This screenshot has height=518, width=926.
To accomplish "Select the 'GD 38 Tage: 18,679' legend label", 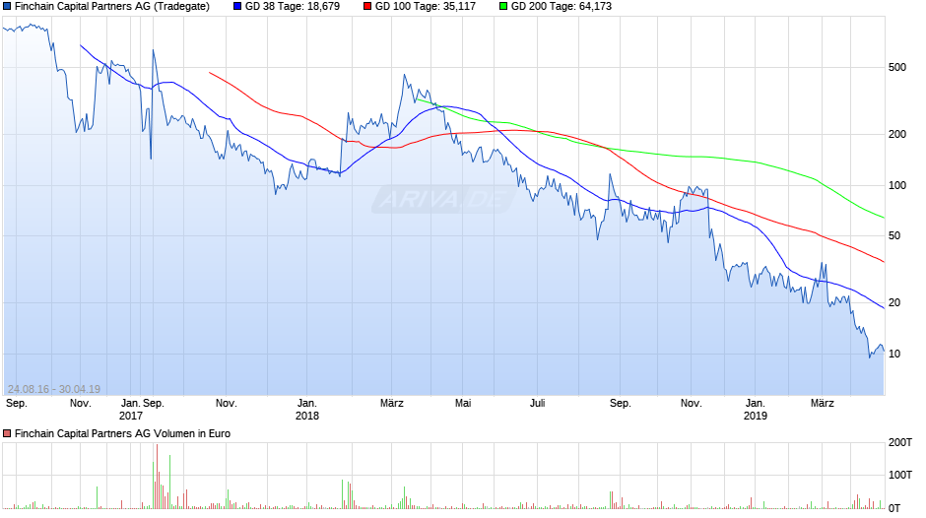I will [293, 7].
